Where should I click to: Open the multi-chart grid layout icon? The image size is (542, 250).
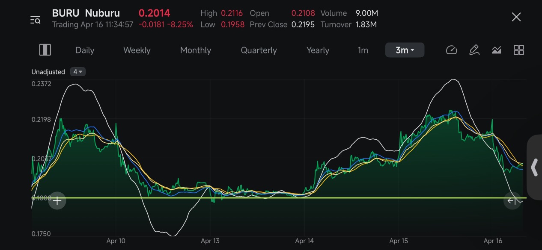[x=519, y=50]
